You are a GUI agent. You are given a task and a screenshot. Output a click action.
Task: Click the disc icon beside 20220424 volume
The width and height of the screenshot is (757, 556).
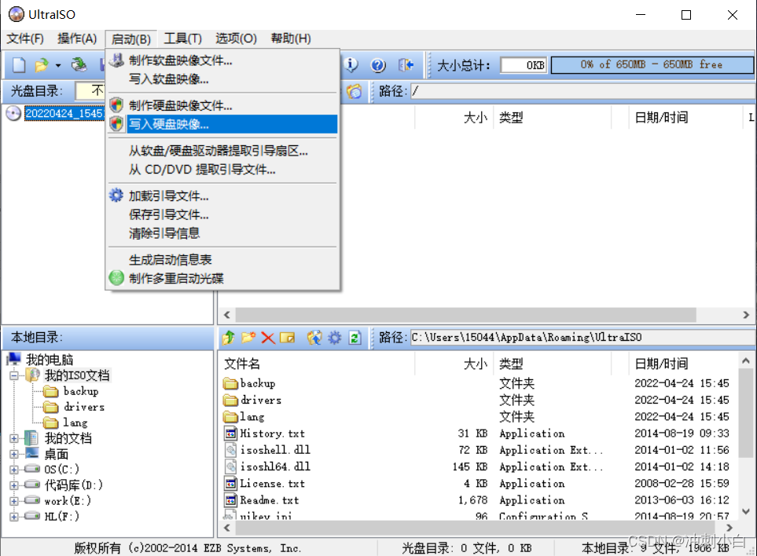tap(13, 113)
